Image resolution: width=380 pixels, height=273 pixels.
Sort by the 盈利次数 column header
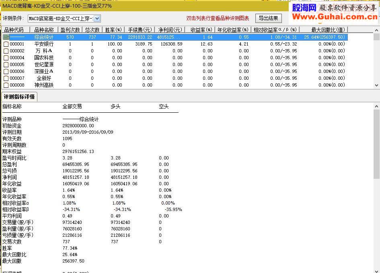(70, 30)
